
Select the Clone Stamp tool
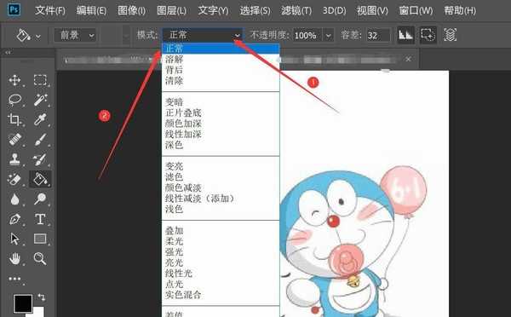coord(14,159)
